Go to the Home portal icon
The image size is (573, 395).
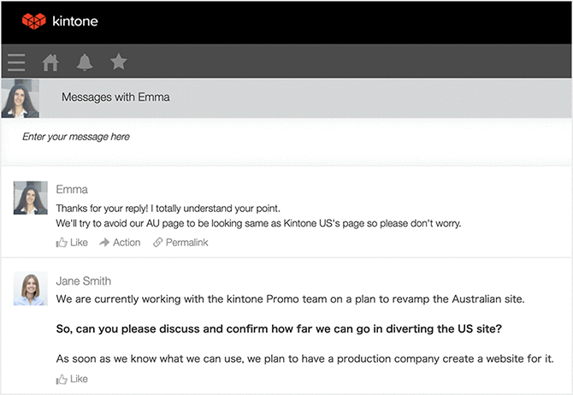tap(50, 62)
